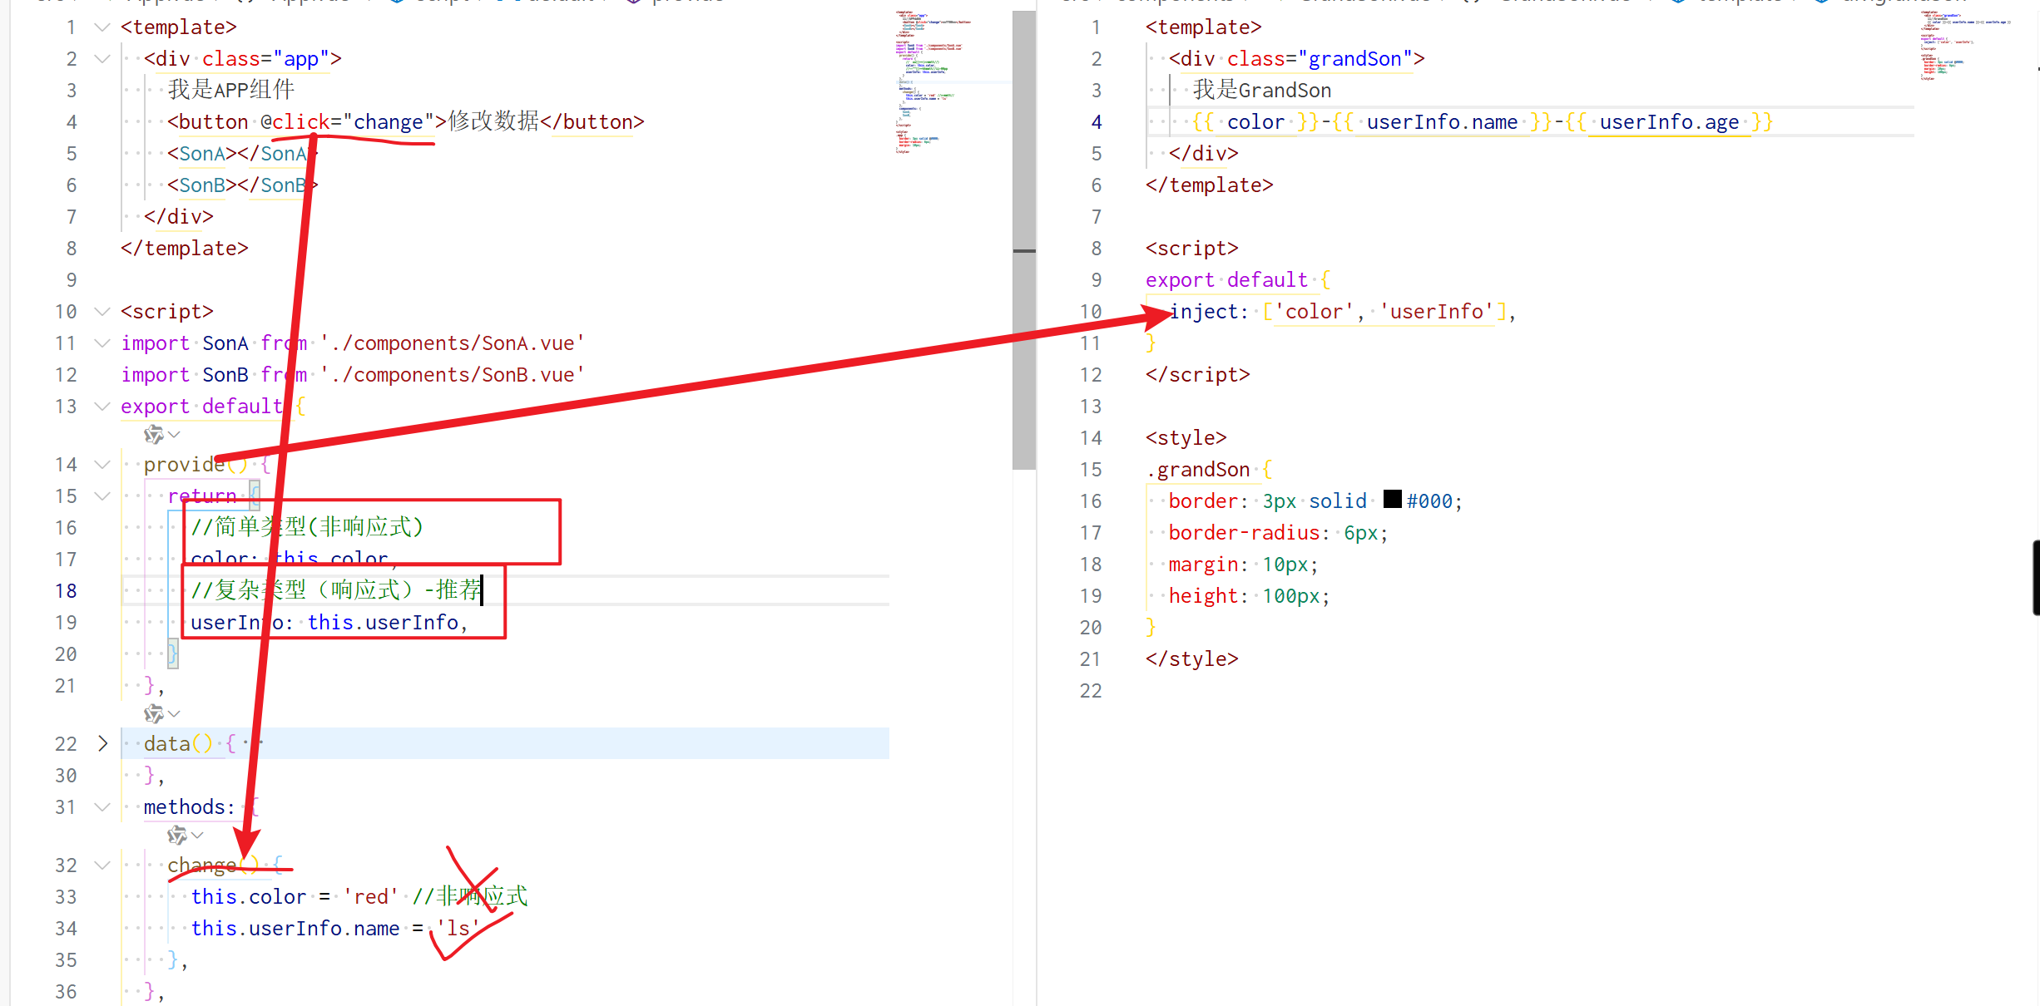Fold the provide() function at line 14

[x=102, y=465]
